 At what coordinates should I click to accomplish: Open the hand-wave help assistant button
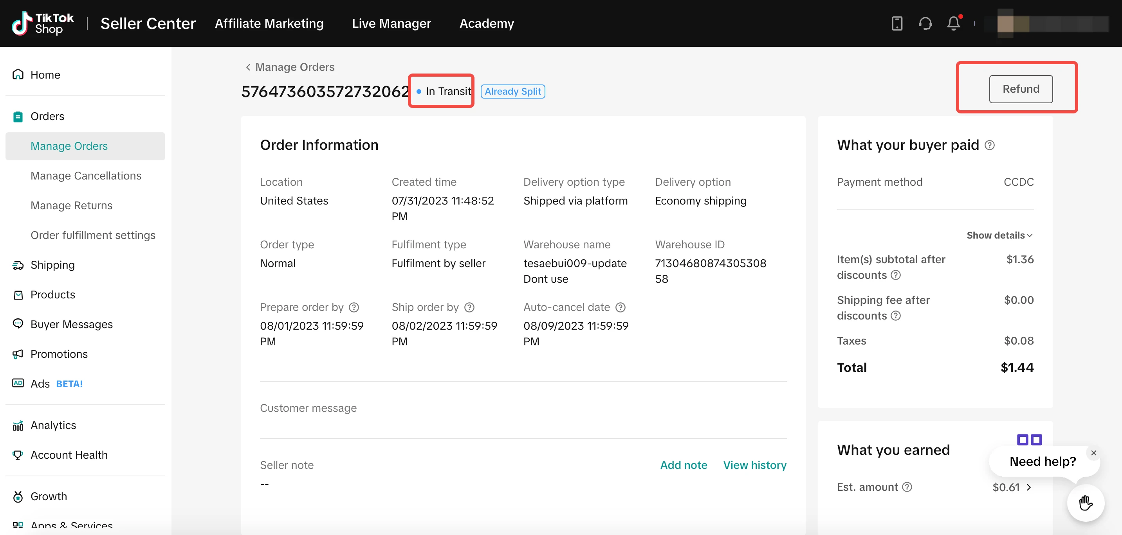[1086, 503]
